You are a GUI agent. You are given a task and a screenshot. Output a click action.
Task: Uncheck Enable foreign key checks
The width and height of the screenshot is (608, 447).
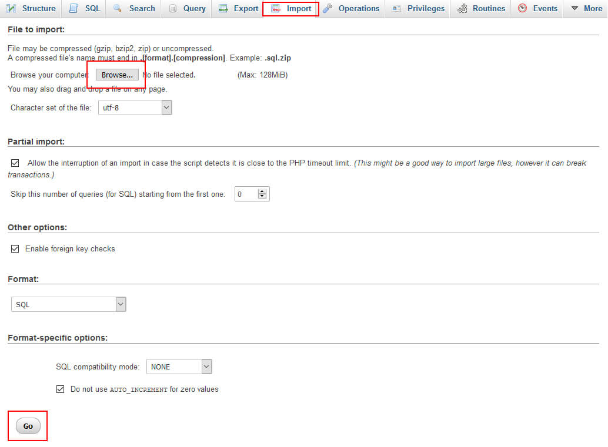(x=15, y=248)
